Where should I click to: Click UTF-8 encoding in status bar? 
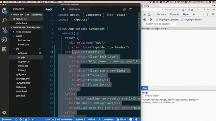coord(91,120)
